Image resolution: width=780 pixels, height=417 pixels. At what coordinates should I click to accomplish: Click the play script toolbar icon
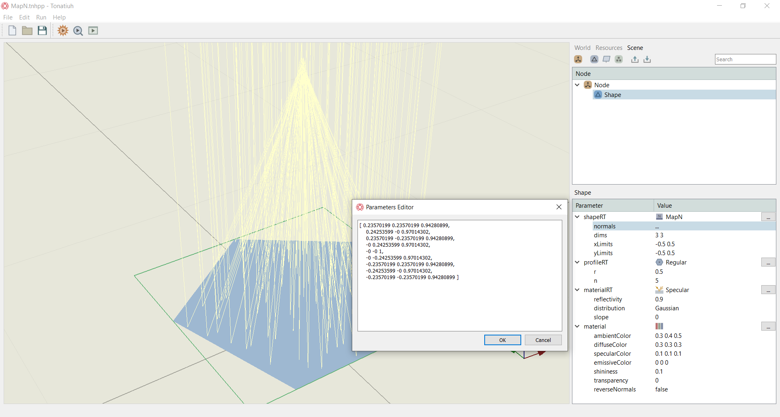tap(93, 30)
